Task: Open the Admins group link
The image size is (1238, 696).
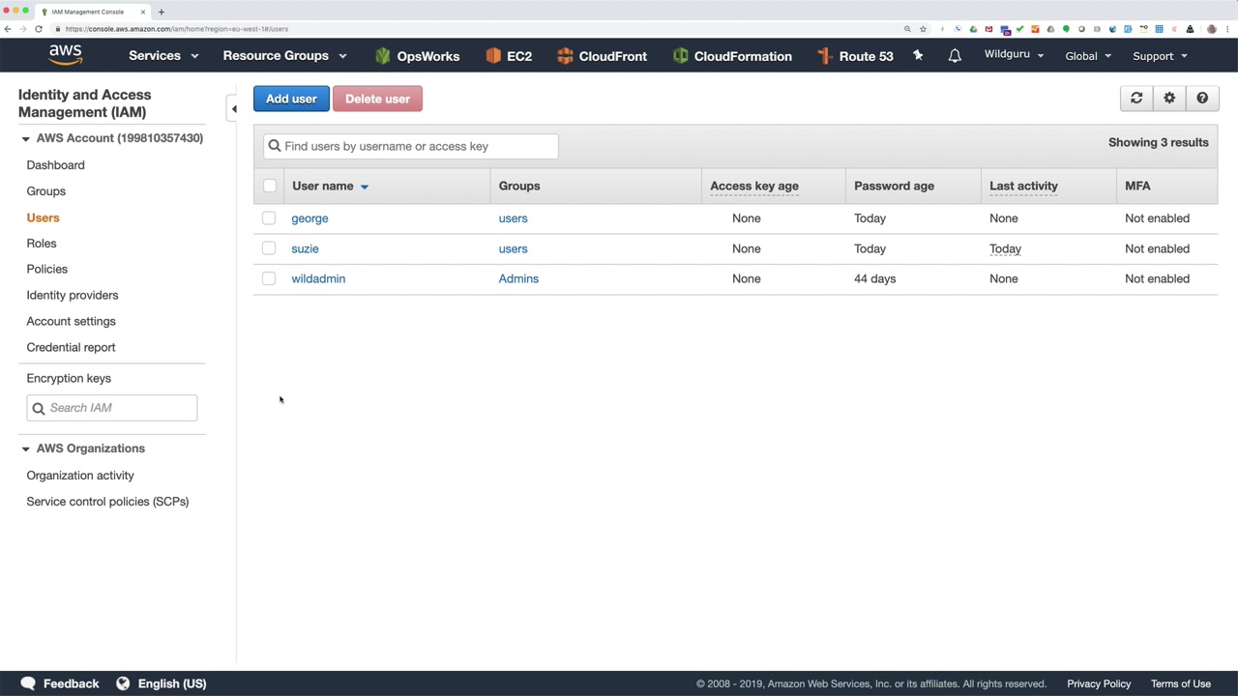Action: tap(518, 278)
